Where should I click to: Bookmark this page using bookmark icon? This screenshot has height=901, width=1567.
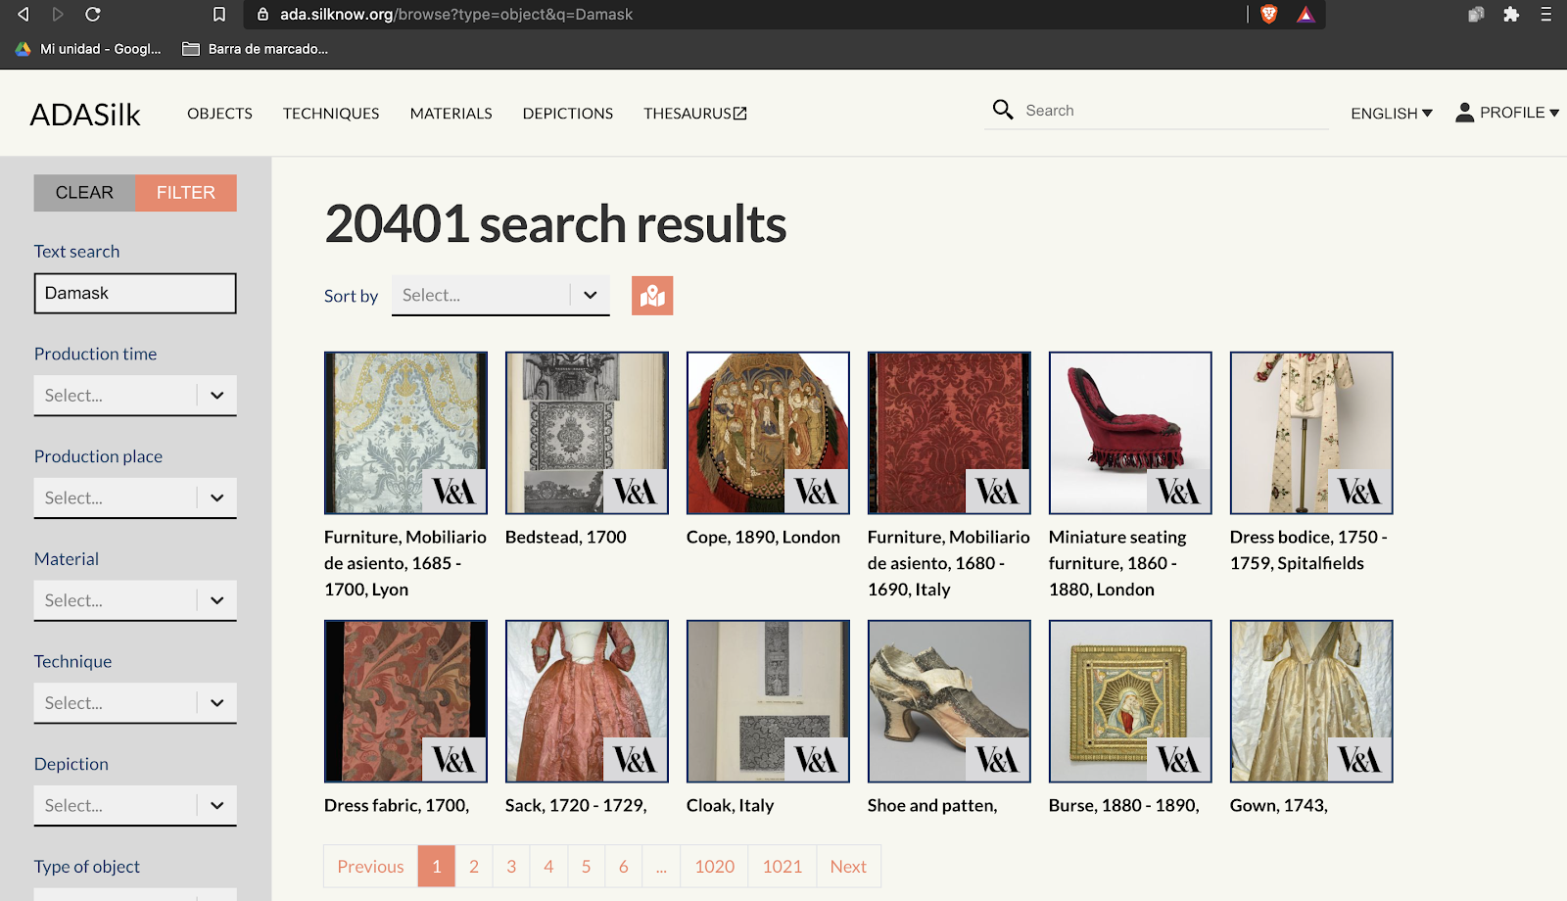219,14
